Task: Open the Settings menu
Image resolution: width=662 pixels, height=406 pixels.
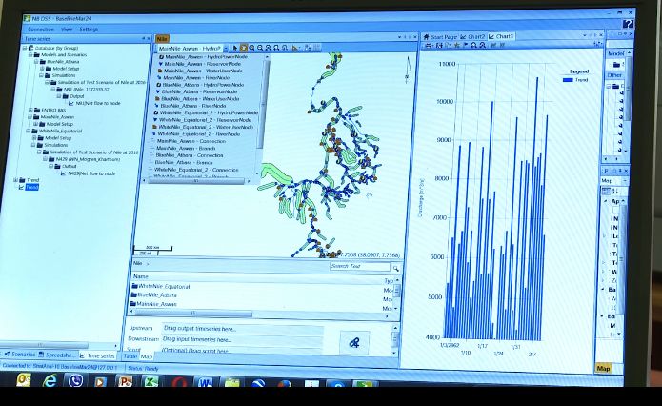Action: (89, 30)
